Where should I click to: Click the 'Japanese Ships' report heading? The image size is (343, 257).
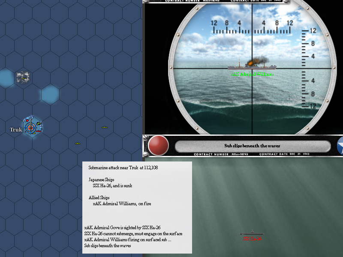tap(101, 179)
